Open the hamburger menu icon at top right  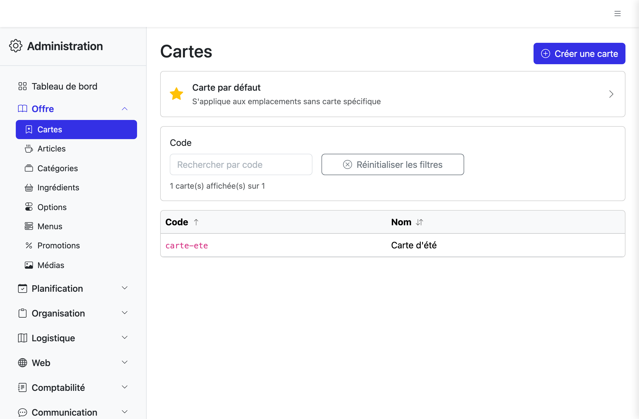618,14
